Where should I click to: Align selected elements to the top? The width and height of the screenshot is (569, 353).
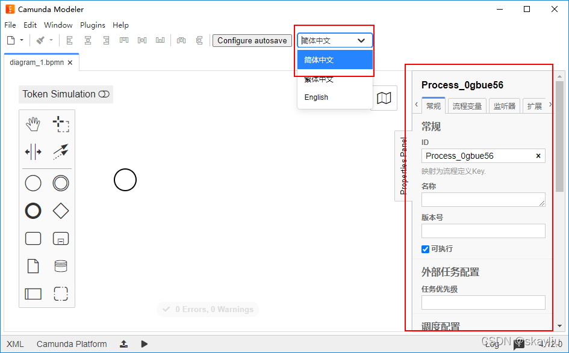[x=124, y=40]
